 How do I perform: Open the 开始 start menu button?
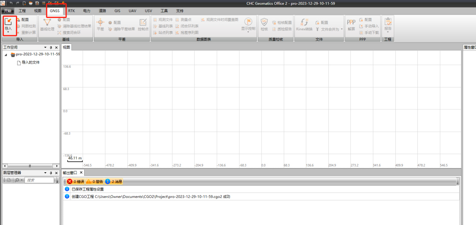[x=7, y=11]
